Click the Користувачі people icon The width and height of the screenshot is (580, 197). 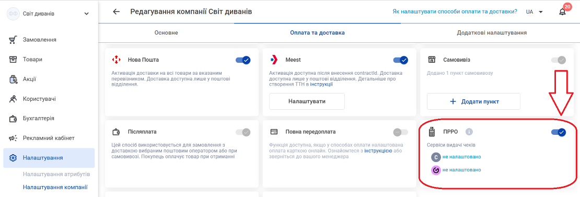point(13,99)
